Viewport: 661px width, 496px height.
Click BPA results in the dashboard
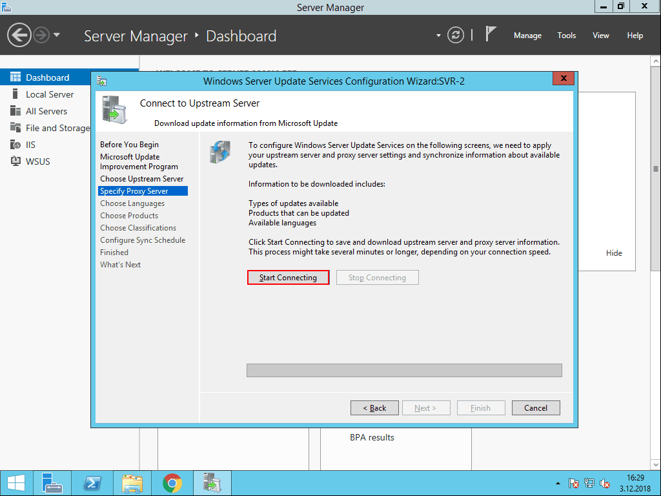point(372,437)
